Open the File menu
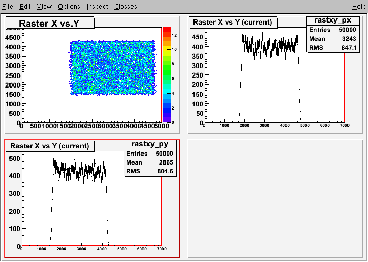This screenshot has height=262, width=368. point(7,6)
